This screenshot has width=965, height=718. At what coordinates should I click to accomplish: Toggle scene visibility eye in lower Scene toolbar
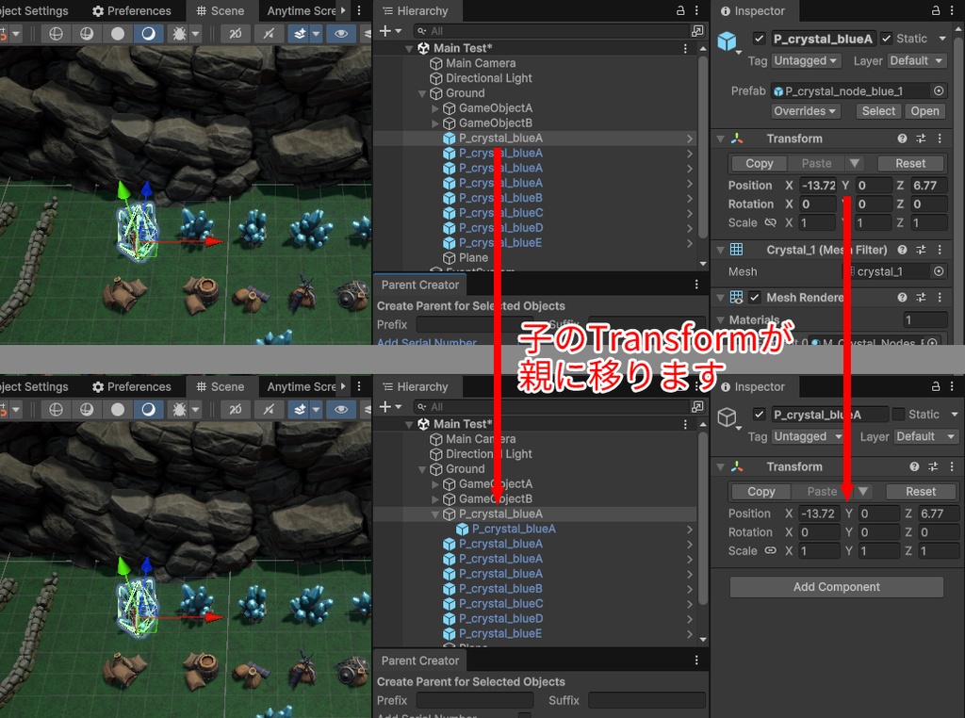tap(341, 410)
